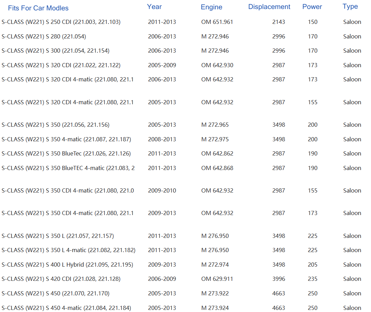Click the engine code OM 642.930
Screen dimensions: 371x312
217,65
